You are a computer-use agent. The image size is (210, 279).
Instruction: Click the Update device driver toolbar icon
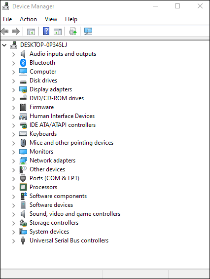pyautogui.click(x=73, y=31)
